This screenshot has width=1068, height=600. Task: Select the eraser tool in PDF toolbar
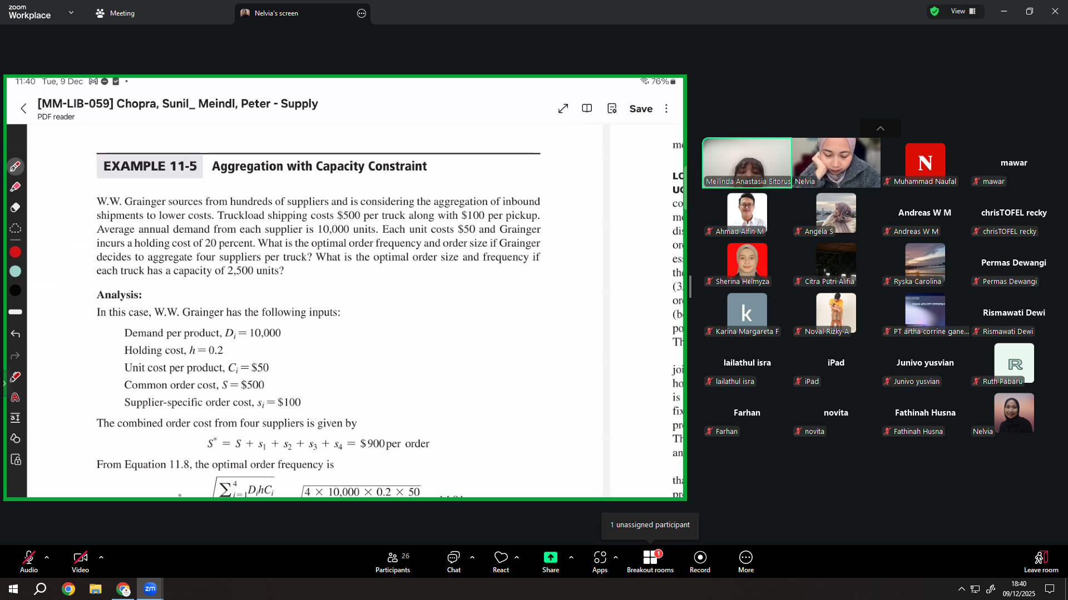pyautogui.click(x=15, y=208)
